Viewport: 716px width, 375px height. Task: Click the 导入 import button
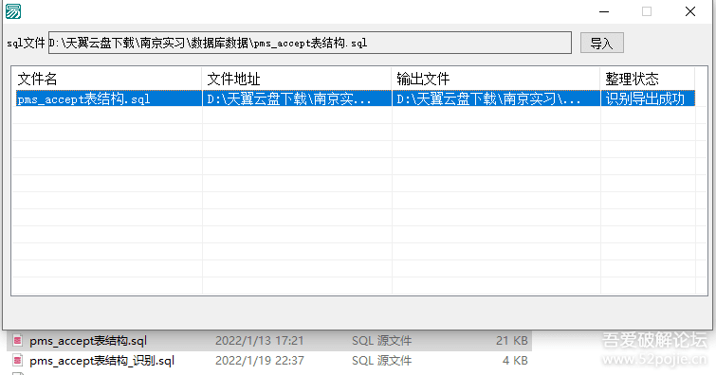tap(602, 43)
